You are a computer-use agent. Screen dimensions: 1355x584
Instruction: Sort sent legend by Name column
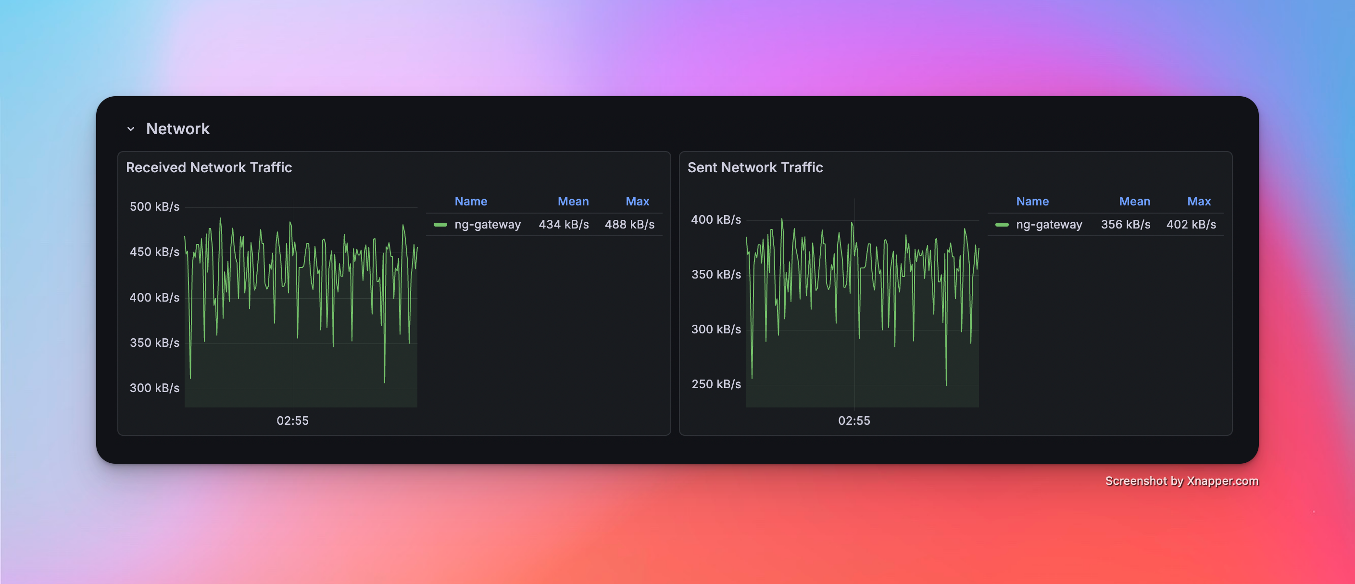coord(1032,202)
